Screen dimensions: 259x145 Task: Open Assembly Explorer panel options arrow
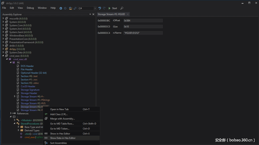(90, 14)
